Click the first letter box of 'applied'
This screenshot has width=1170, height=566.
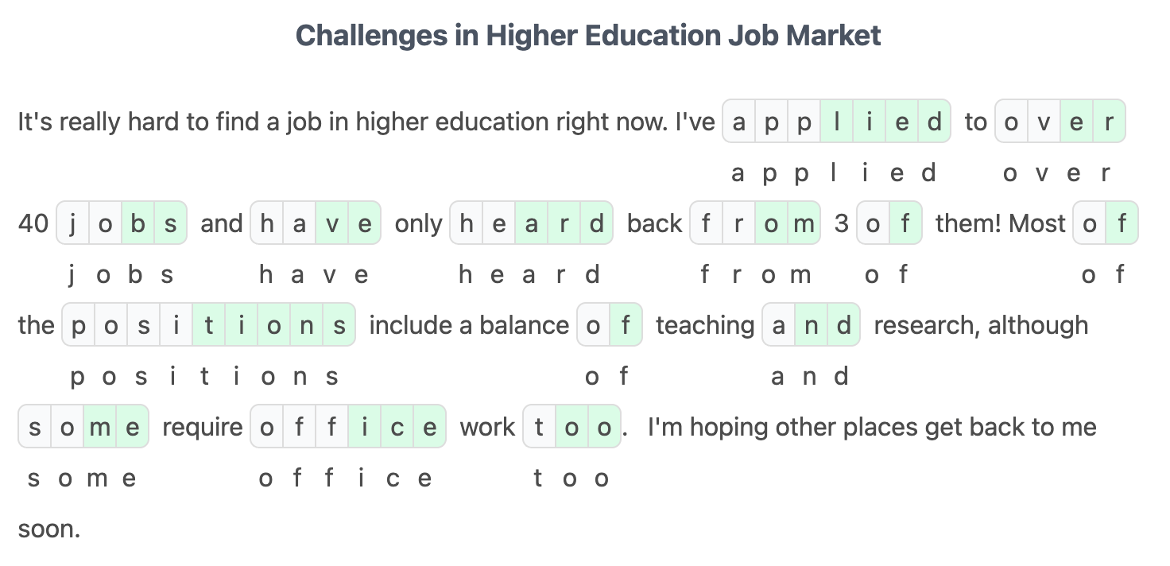click(x=739, y=122)
